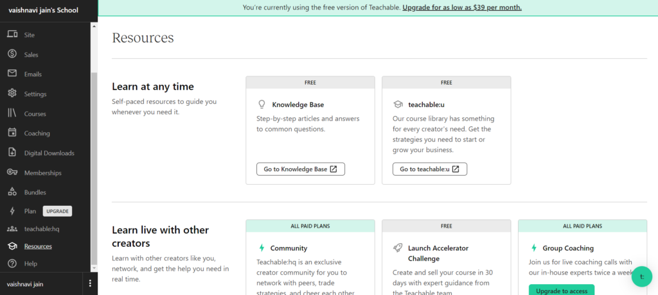Click the Memberships key icon

(12, 173)
